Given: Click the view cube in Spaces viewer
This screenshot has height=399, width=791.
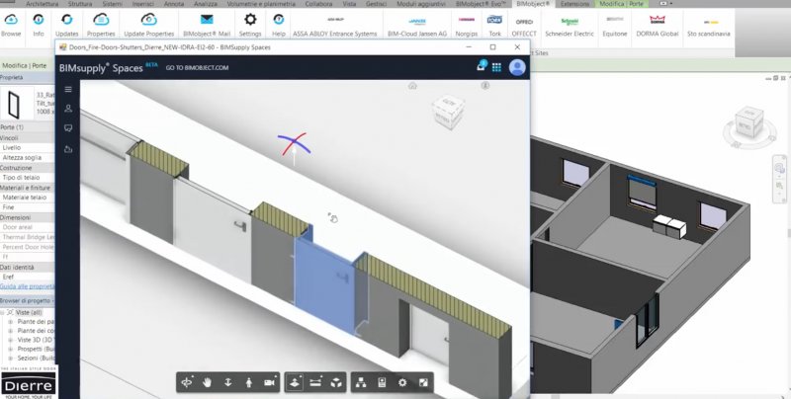Looking at the screenshot, I should click(448, 112).
